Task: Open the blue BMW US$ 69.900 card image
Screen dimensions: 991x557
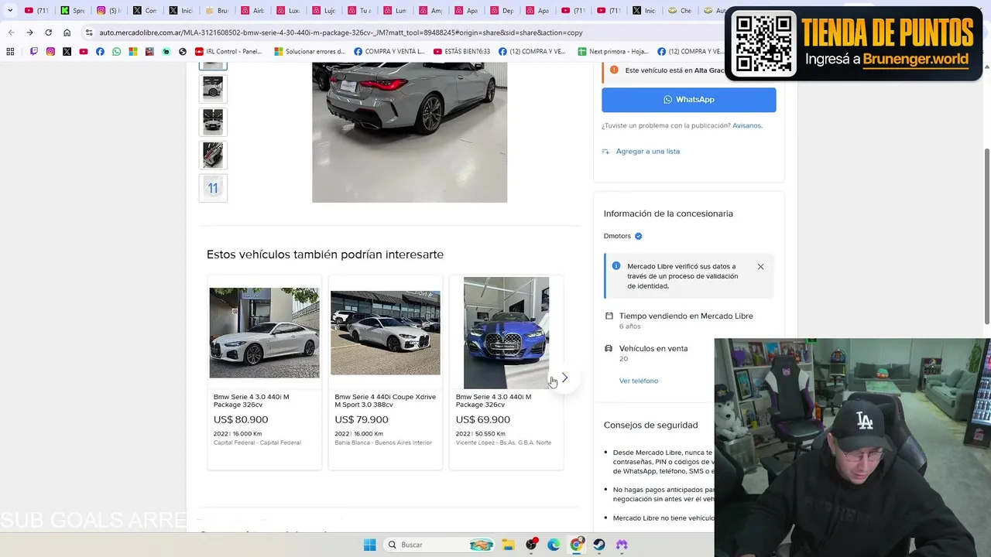Action: click(x=506, y=333)
